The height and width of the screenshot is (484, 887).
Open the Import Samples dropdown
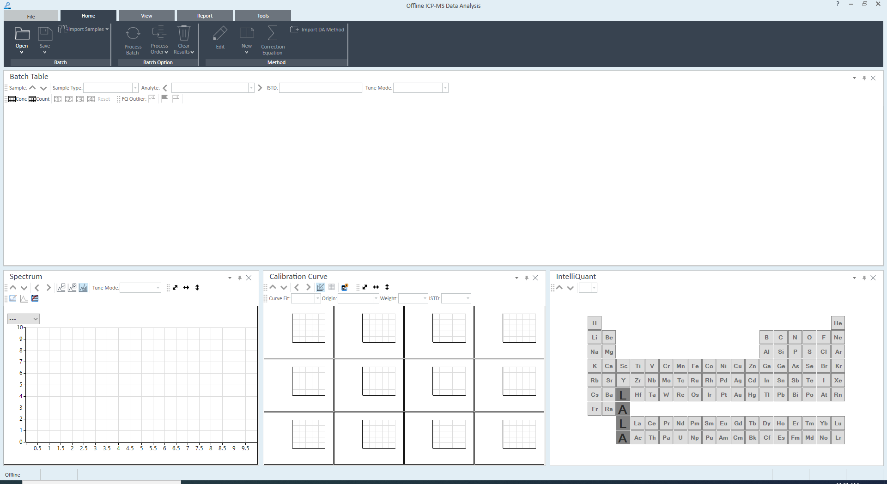click(84, 29)
